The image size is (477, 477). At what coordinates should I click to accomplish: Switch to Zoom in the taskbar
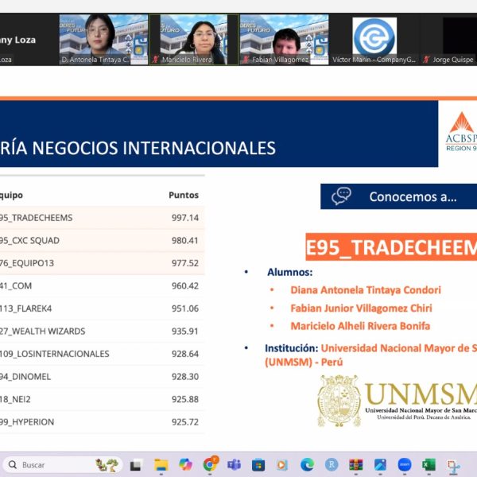[405, 464]
